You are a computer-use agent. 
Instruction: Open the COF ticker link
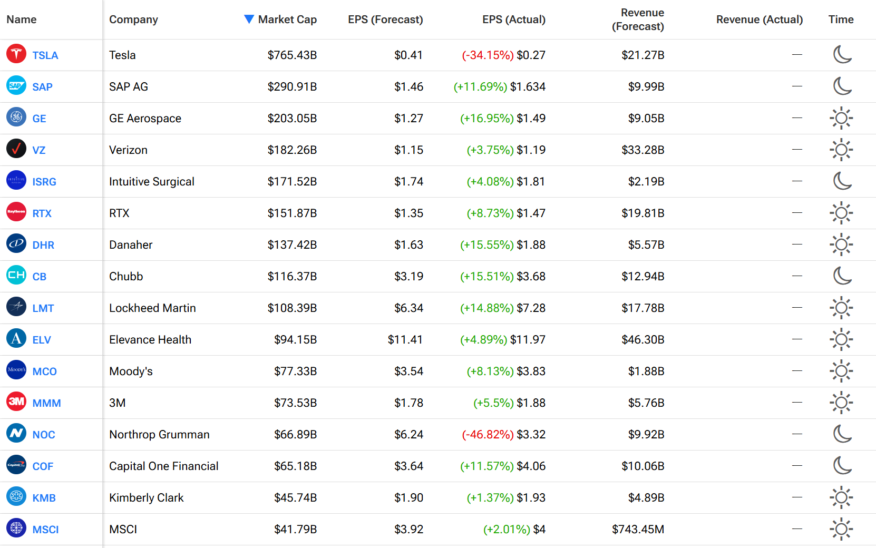43,466
